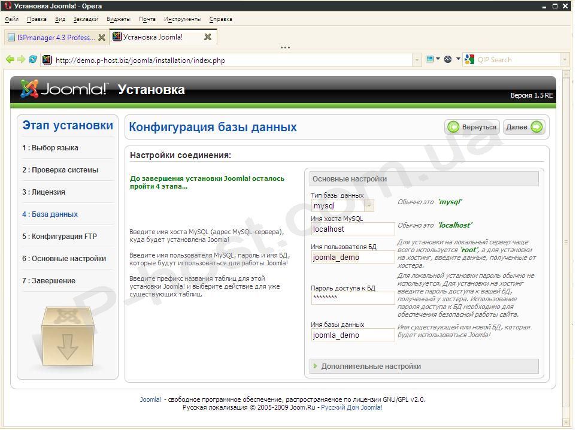Click the green Вернуться back arrow icon
The height and width of the screenshot is (430, 576).
click(453, 127)
